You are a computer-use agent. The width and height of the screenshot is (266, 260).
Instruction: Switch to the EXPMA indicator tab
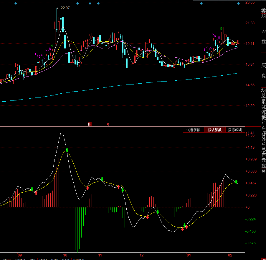point(79,259)
